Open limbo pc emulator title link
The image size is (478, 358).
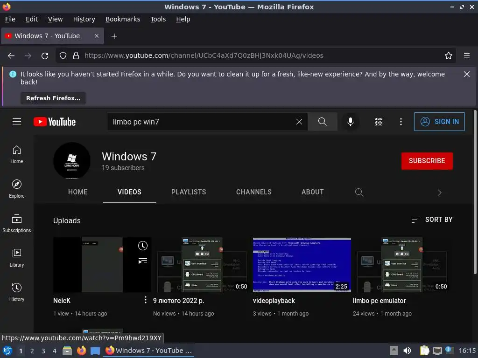(x=379, y=301)
